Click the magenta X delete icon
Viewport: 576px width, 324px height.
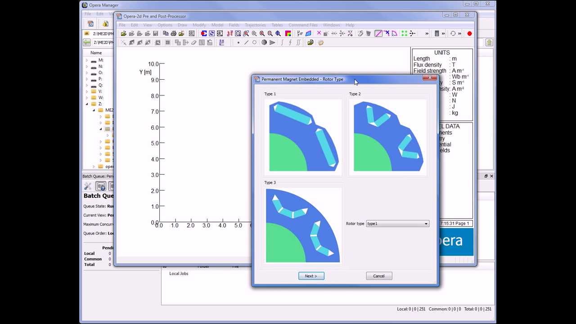pyautogui.click(x=319, y=33)
